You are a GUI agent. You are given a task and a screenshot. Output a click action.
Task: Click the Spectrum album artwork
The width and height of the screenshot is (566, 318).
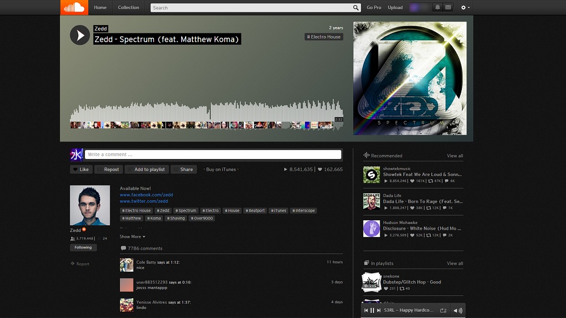pos(410,78)
